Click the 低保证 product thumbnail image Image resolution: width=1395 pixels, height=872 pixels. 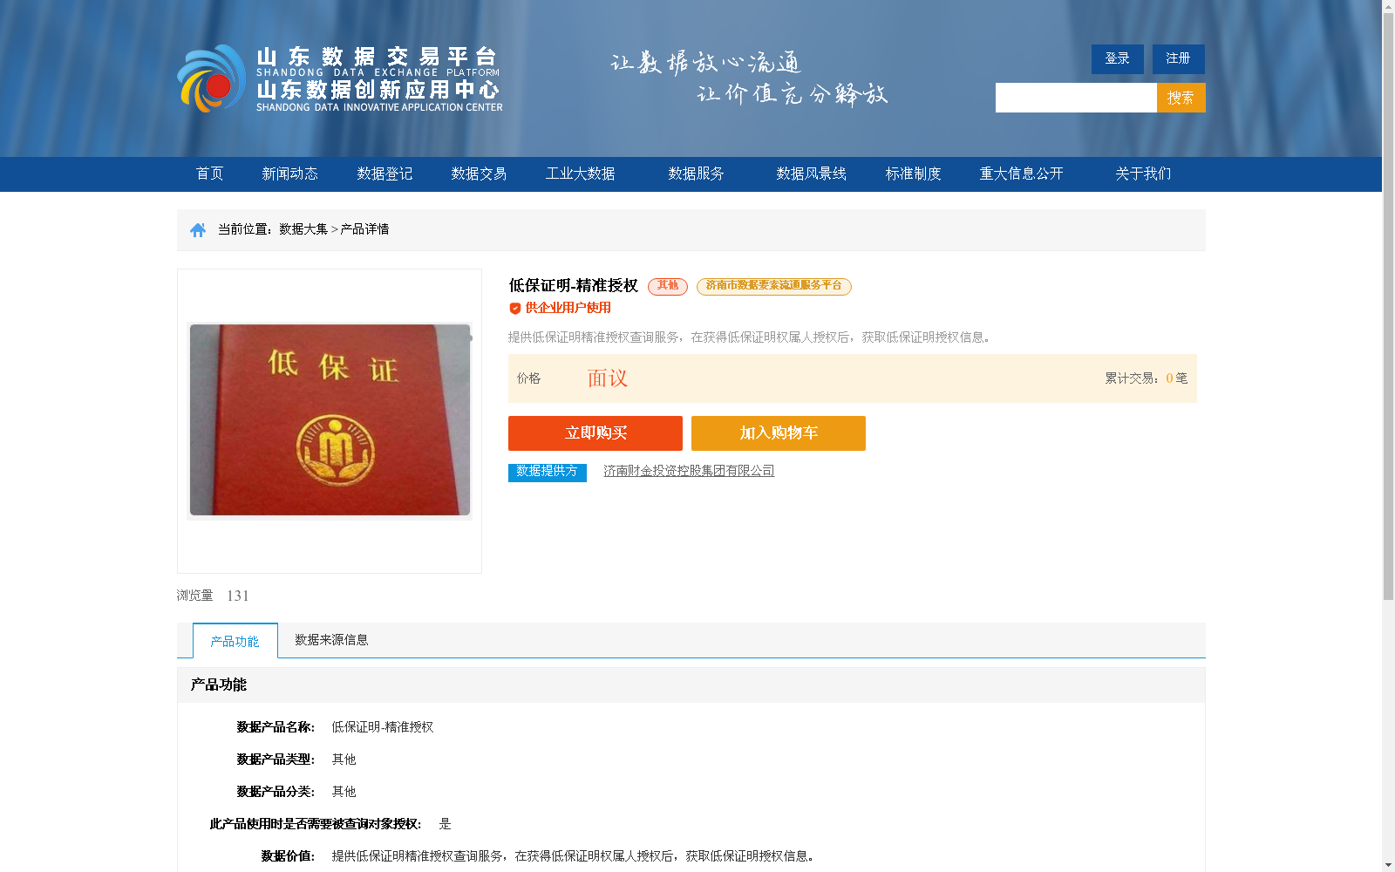330,420
